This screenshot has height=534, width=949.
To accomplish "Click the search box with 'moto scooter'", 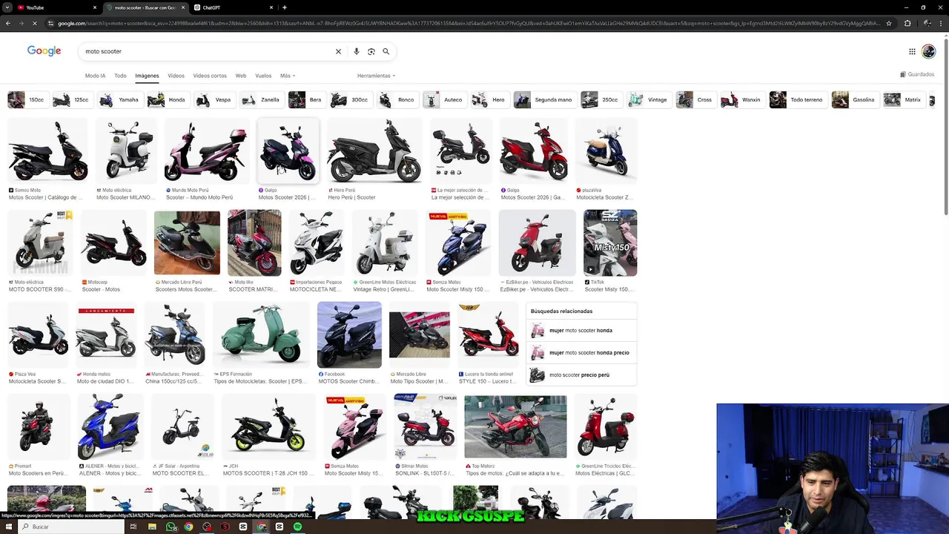I will 206,51.
